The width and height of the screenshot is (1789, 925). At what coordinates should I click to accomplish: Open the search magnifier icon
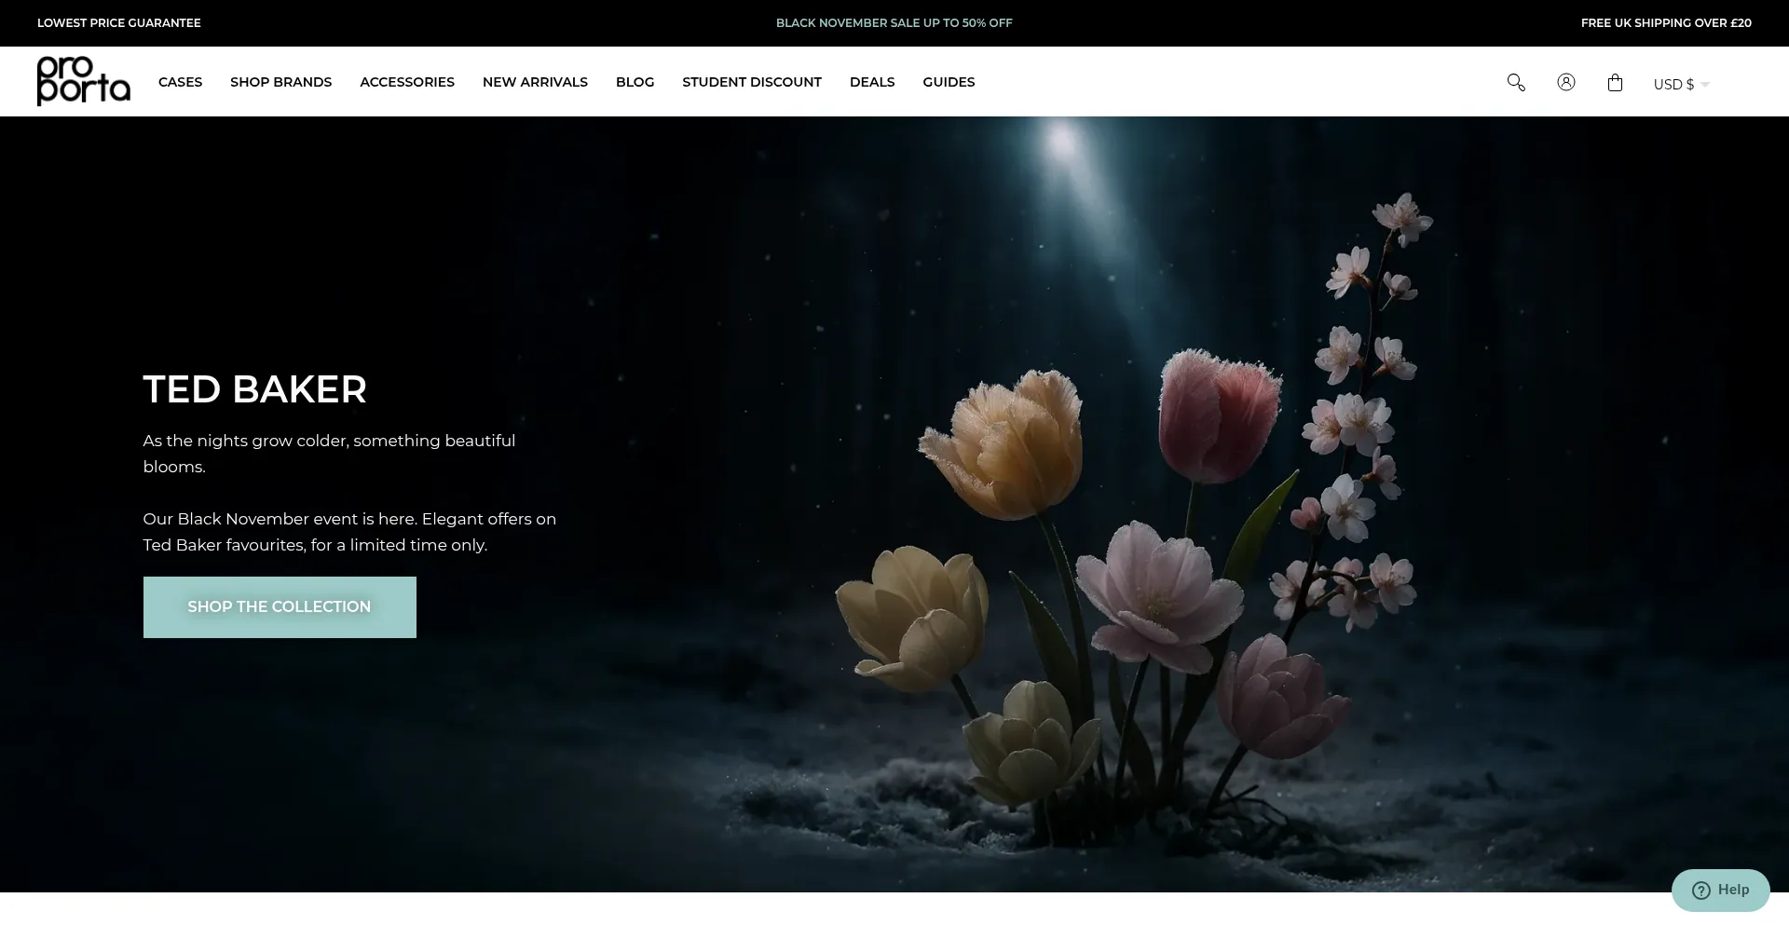tap(1516, 83)
